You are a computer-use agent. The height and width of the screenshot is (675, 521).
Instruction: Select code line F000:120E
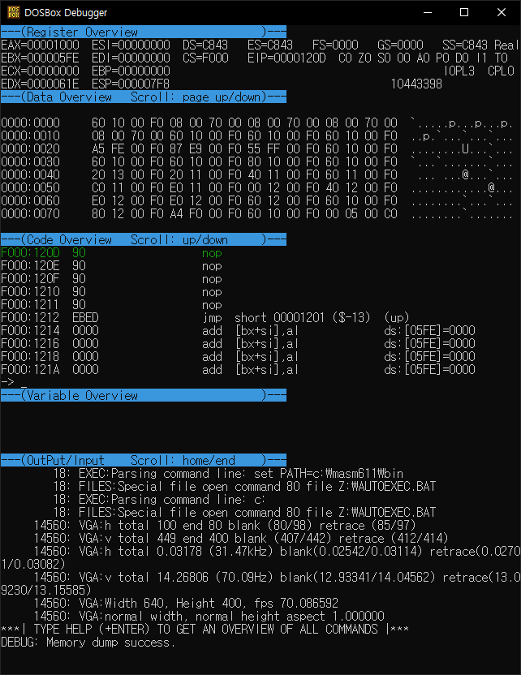(x=111, y=265)
